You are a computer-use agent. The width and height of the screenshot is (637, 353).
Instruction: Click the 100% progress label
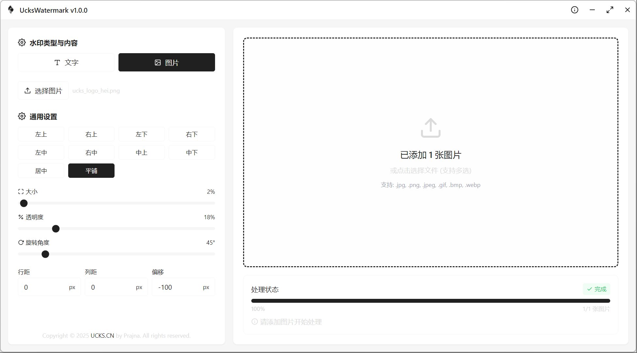point(258,309)
